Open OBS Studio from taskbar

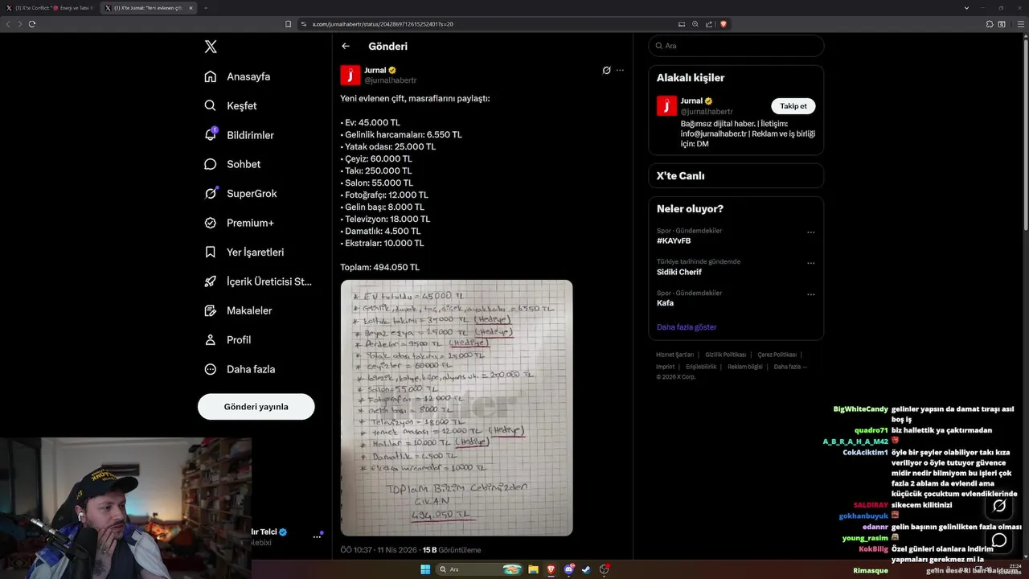605,569
